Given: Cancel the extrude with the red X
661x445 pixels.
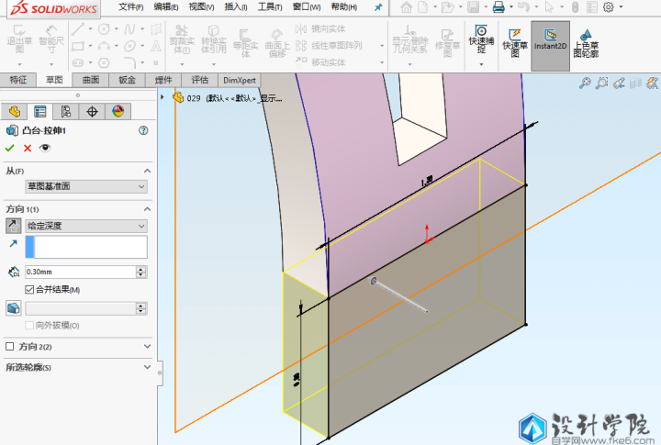Looking at the screenshot, I should click(28, 148).
